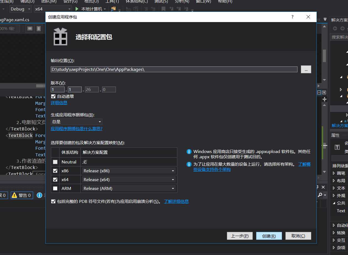
Task: Open the Debug configuration dropdown in toolbar
Action: pos(20,9)
